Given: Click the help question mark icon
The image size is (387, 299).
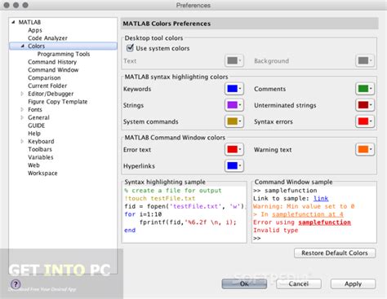Looking at the screenshot, I should click(x=16, y=284).
